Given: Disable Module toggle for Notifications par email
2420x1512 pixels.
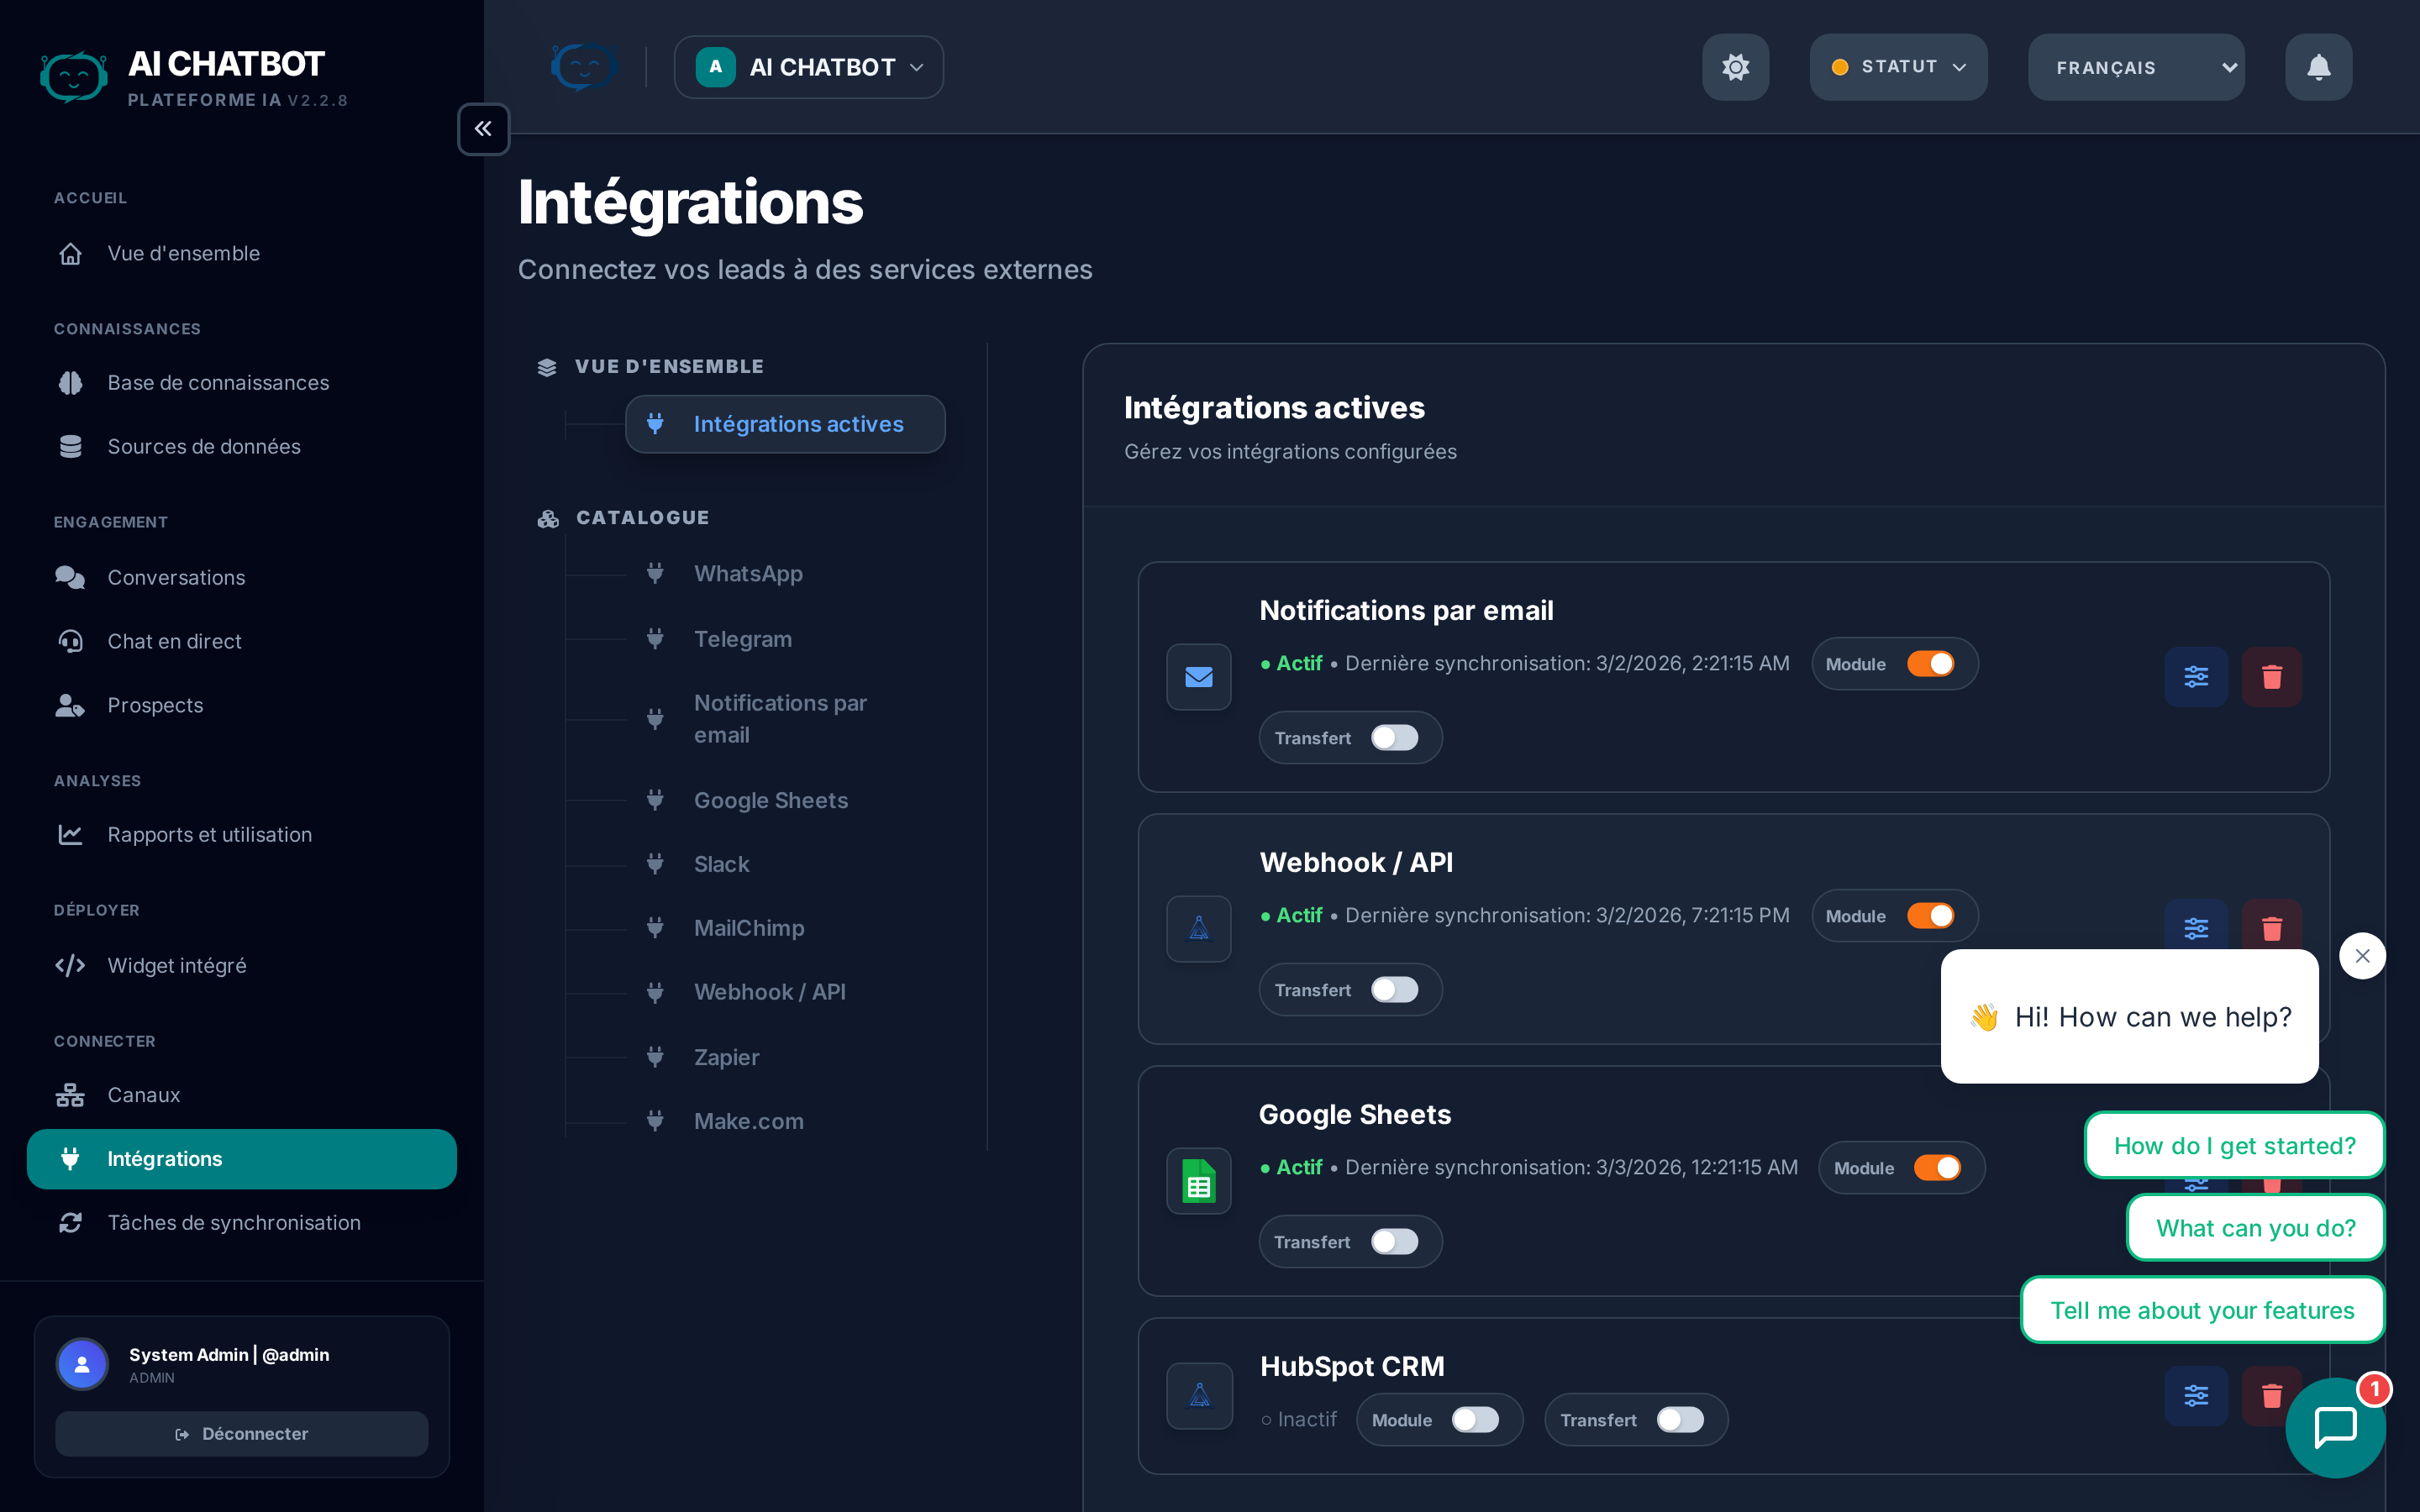Looking at the screenshot, I should coord(1930,664).
